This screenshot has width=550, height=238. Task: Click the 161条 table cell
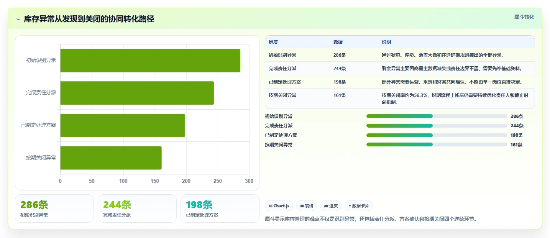340,95
